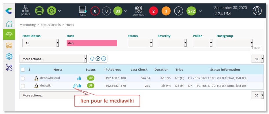Viewport: 269px width, 114px height.
Task: Click the green hosts up counter 33
Action: click(x=118, y=11)
